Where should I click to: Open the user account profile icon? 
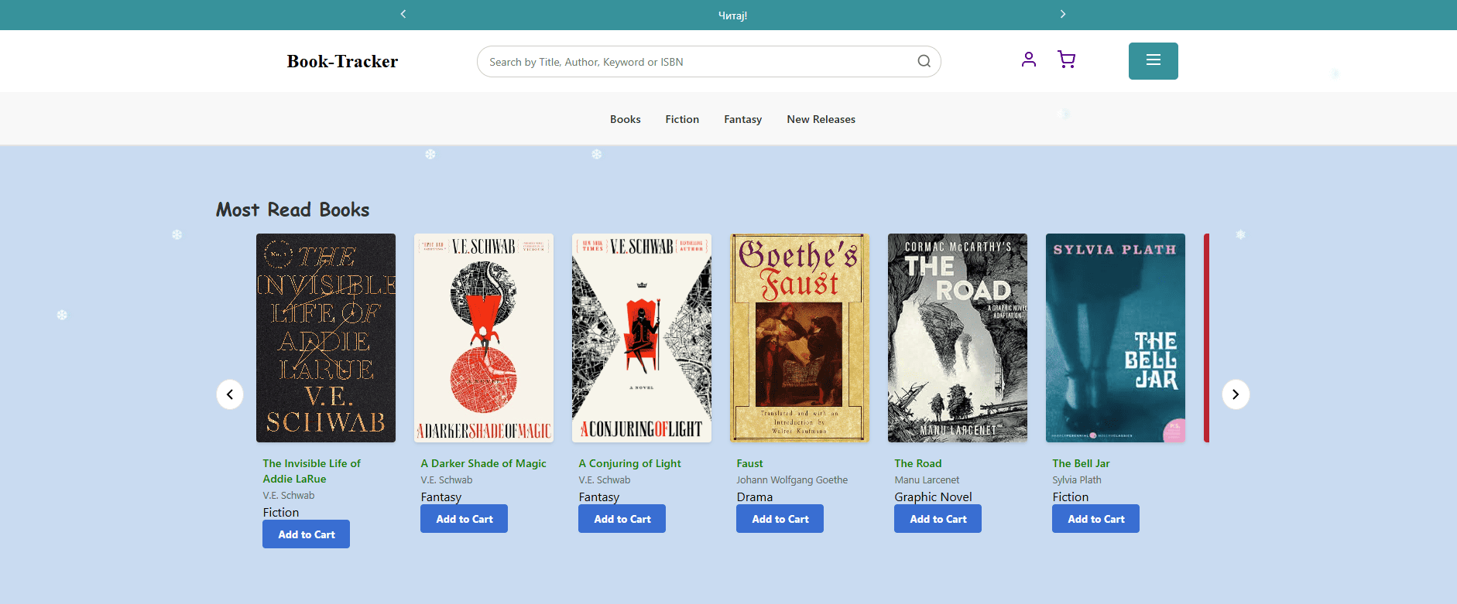click(1028, 60)
